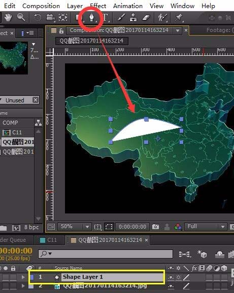Click the QQ截图20170114163214 breadcrumb button
The image size is (234, 293).
pyautogui.click(x=92, y=41)
